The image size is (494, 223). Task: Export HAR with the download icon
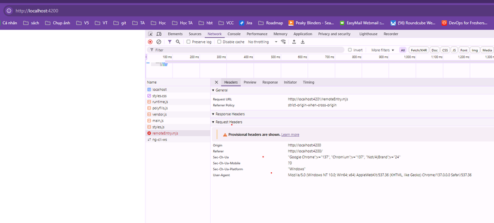pyautogui.click(x=303, y=42)
